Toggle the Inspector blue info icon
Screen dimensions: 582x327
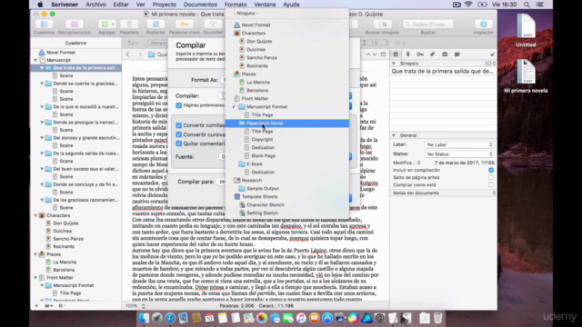tap(483, 25)
